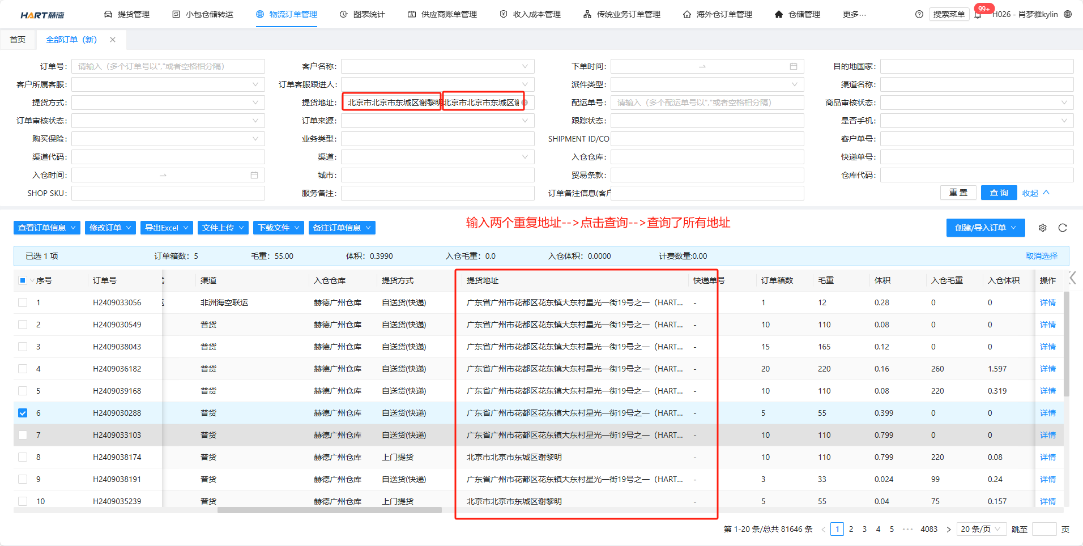Close the 全部订单(新) tab

pos(113,40)
